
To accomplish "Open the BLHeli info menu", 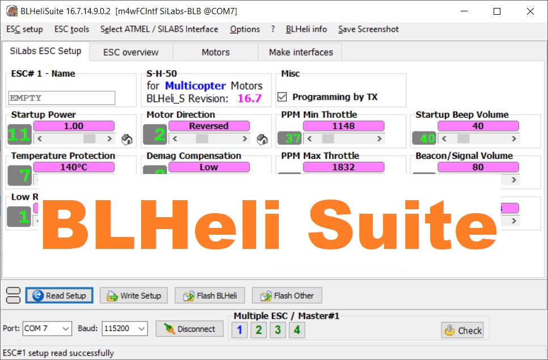I will click(307, 29).
